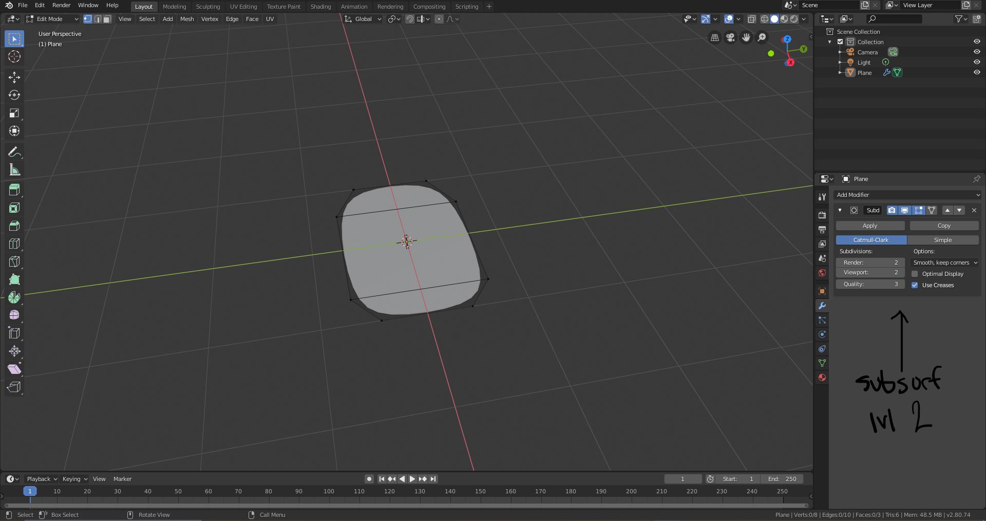The height and width of the screenshot is (521, 986).
Task: Toggle Use Creases checkbox
Action: (915, 285)
